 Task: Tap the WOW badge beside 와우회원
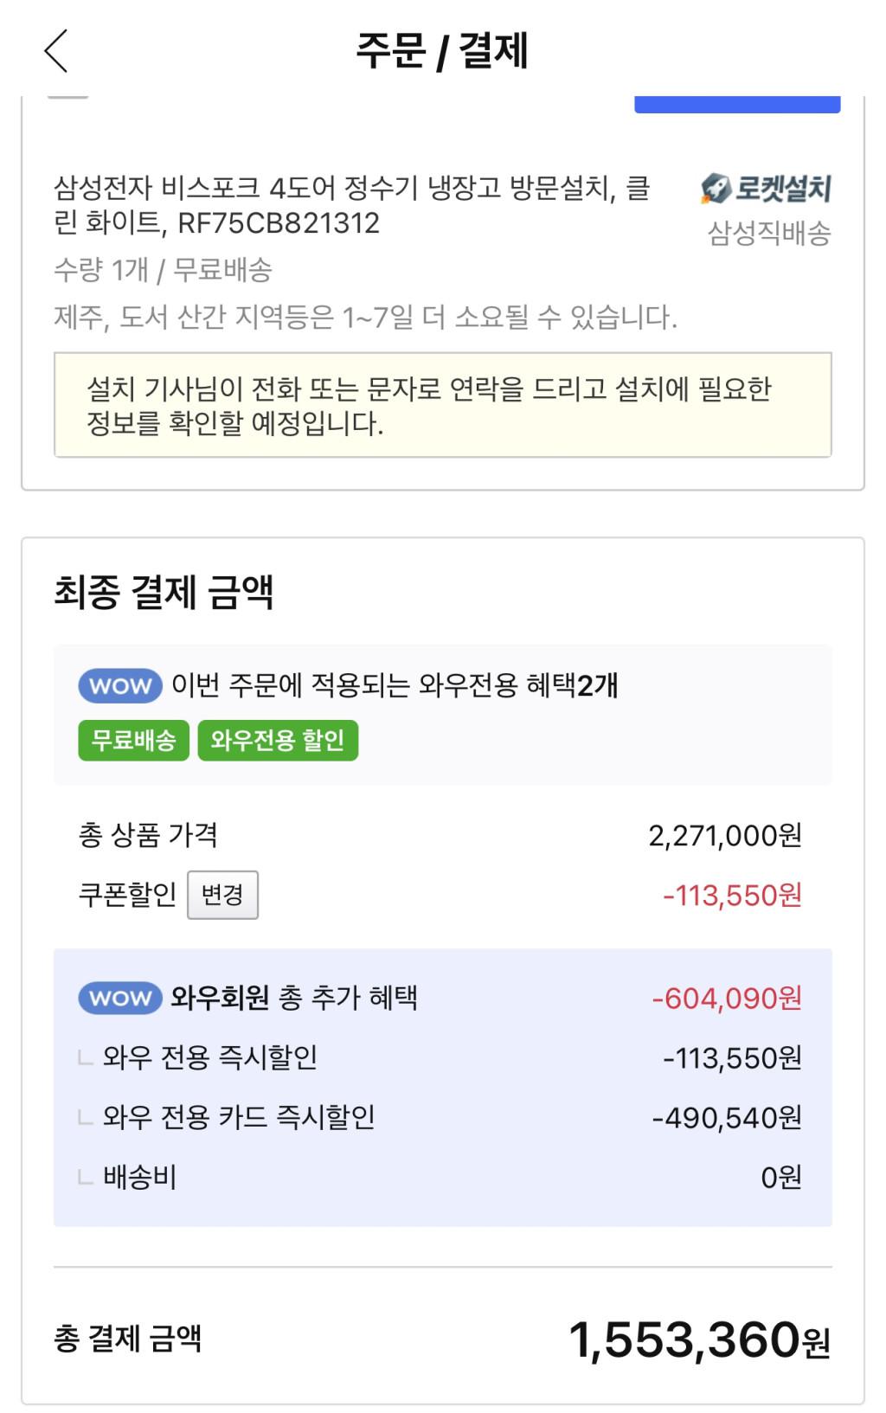coord(120,998)
